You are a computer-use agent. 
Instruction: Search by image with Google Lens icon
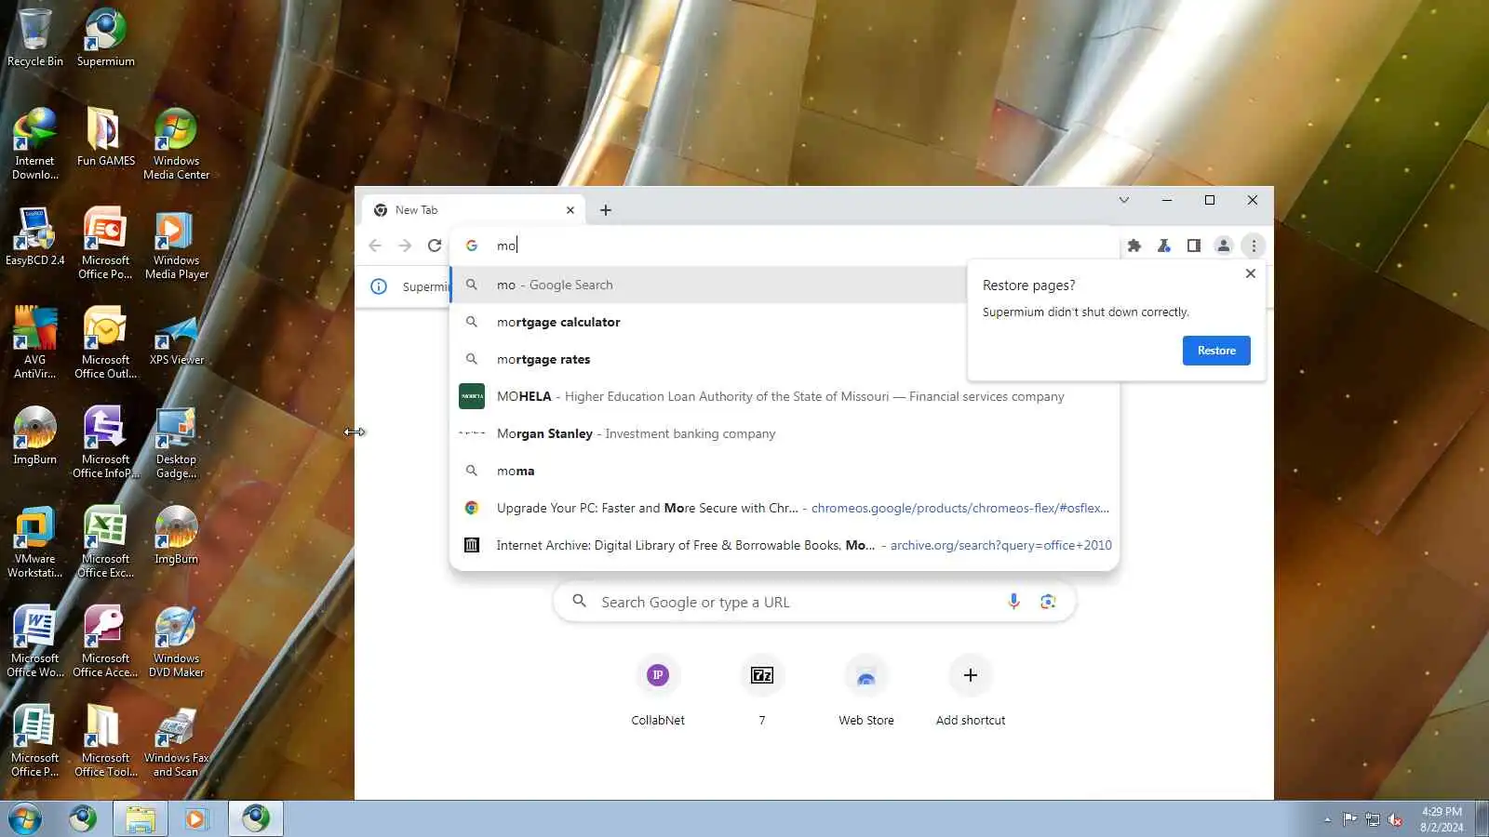click(x=1048, y=602)
